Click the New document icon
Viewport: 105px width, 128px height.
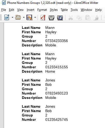click(x=7, y=18)
